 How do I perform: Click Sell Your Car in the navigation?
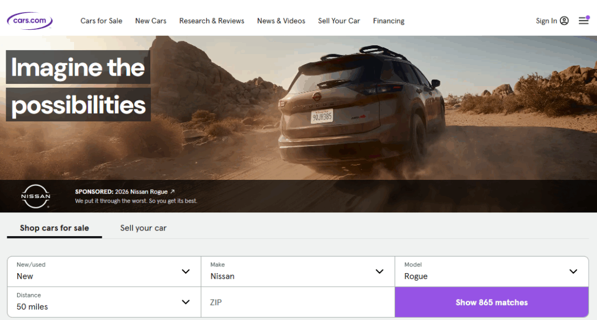339,21
